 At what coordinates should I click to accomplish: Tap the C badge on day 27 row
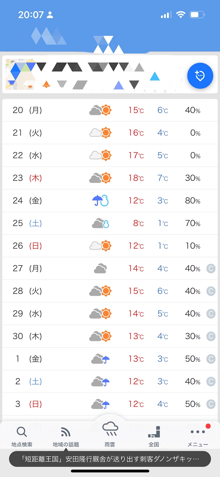[x=211, y=268]
